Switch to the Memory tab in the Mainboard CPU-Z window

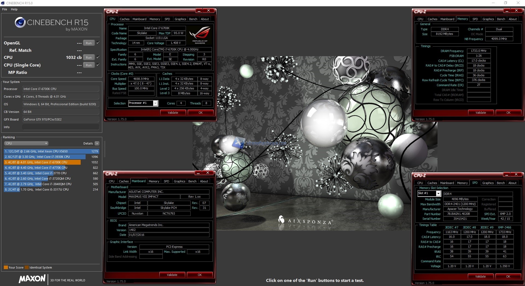(x=154, y=181)
